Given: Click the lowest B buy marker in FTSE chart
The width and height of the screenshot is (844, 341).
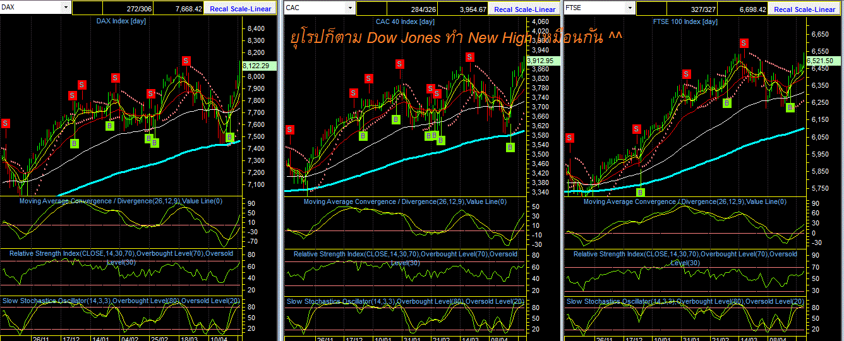Looking at the screenshot, I should coord(640,192).
